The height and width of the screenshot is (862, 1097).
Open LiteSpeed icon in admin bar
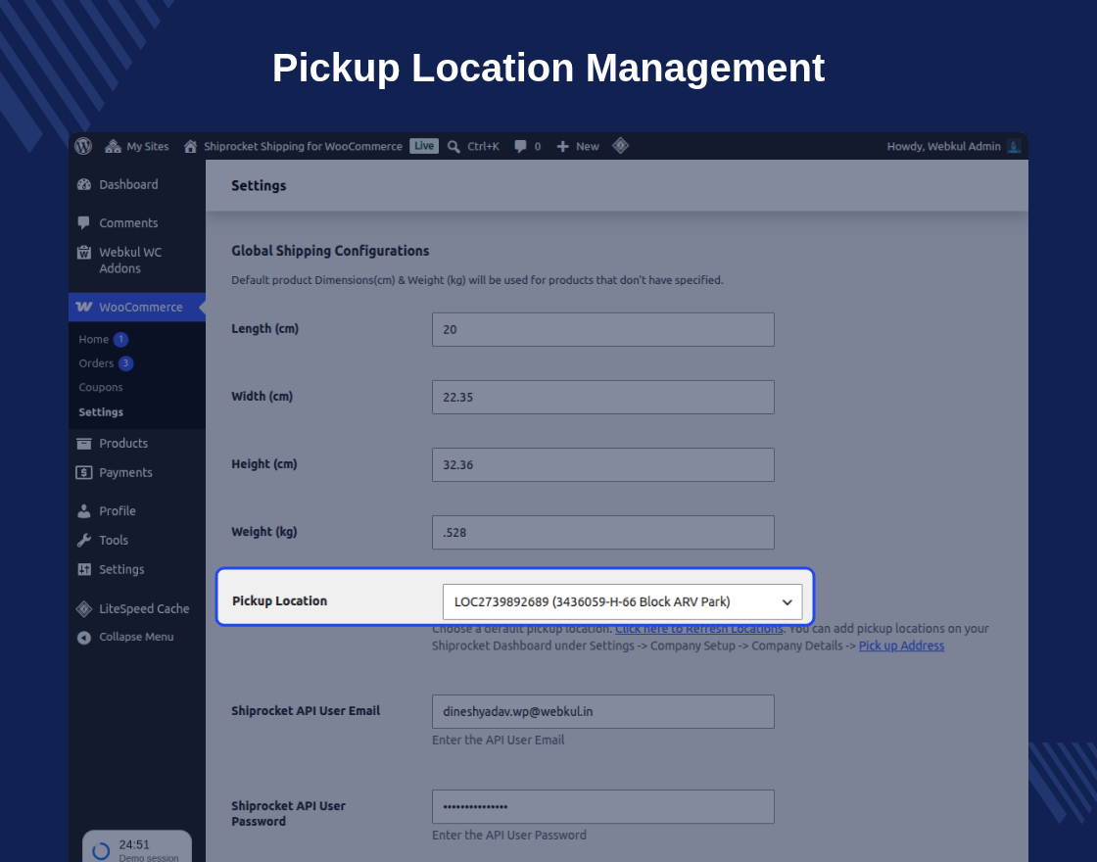(x=621, y=146)
